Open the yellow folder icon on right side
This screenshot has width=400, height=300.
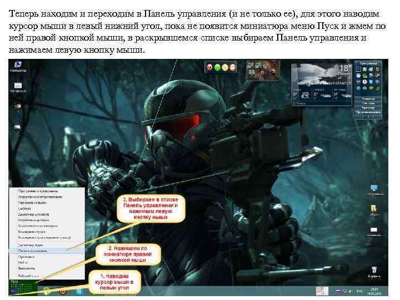374,211
